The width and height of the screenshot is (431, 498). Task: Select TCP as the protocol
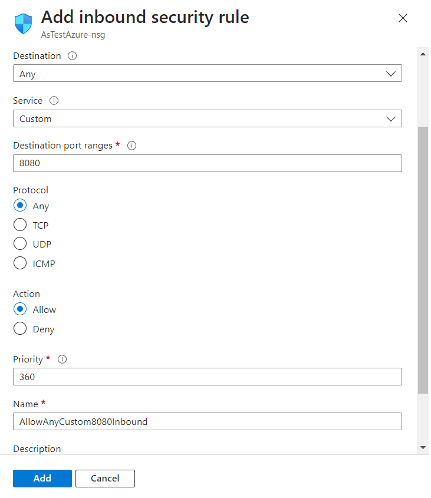[20, 225]
